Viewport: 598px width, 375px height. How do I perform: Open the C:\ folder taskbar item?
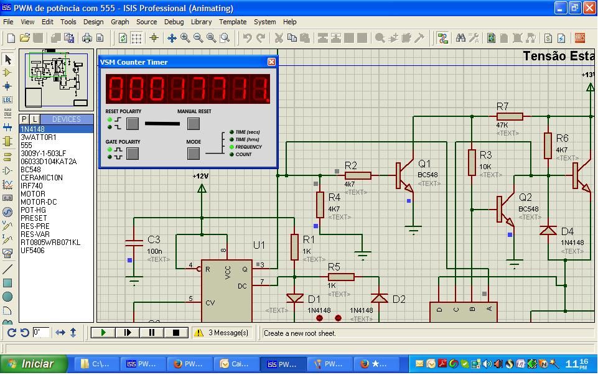click(96, 364)
